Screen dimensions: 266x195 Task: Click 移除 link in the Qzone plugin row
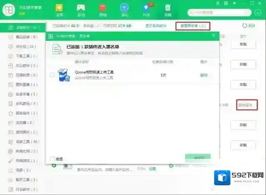pyautogui.click(x=203, y=75)
